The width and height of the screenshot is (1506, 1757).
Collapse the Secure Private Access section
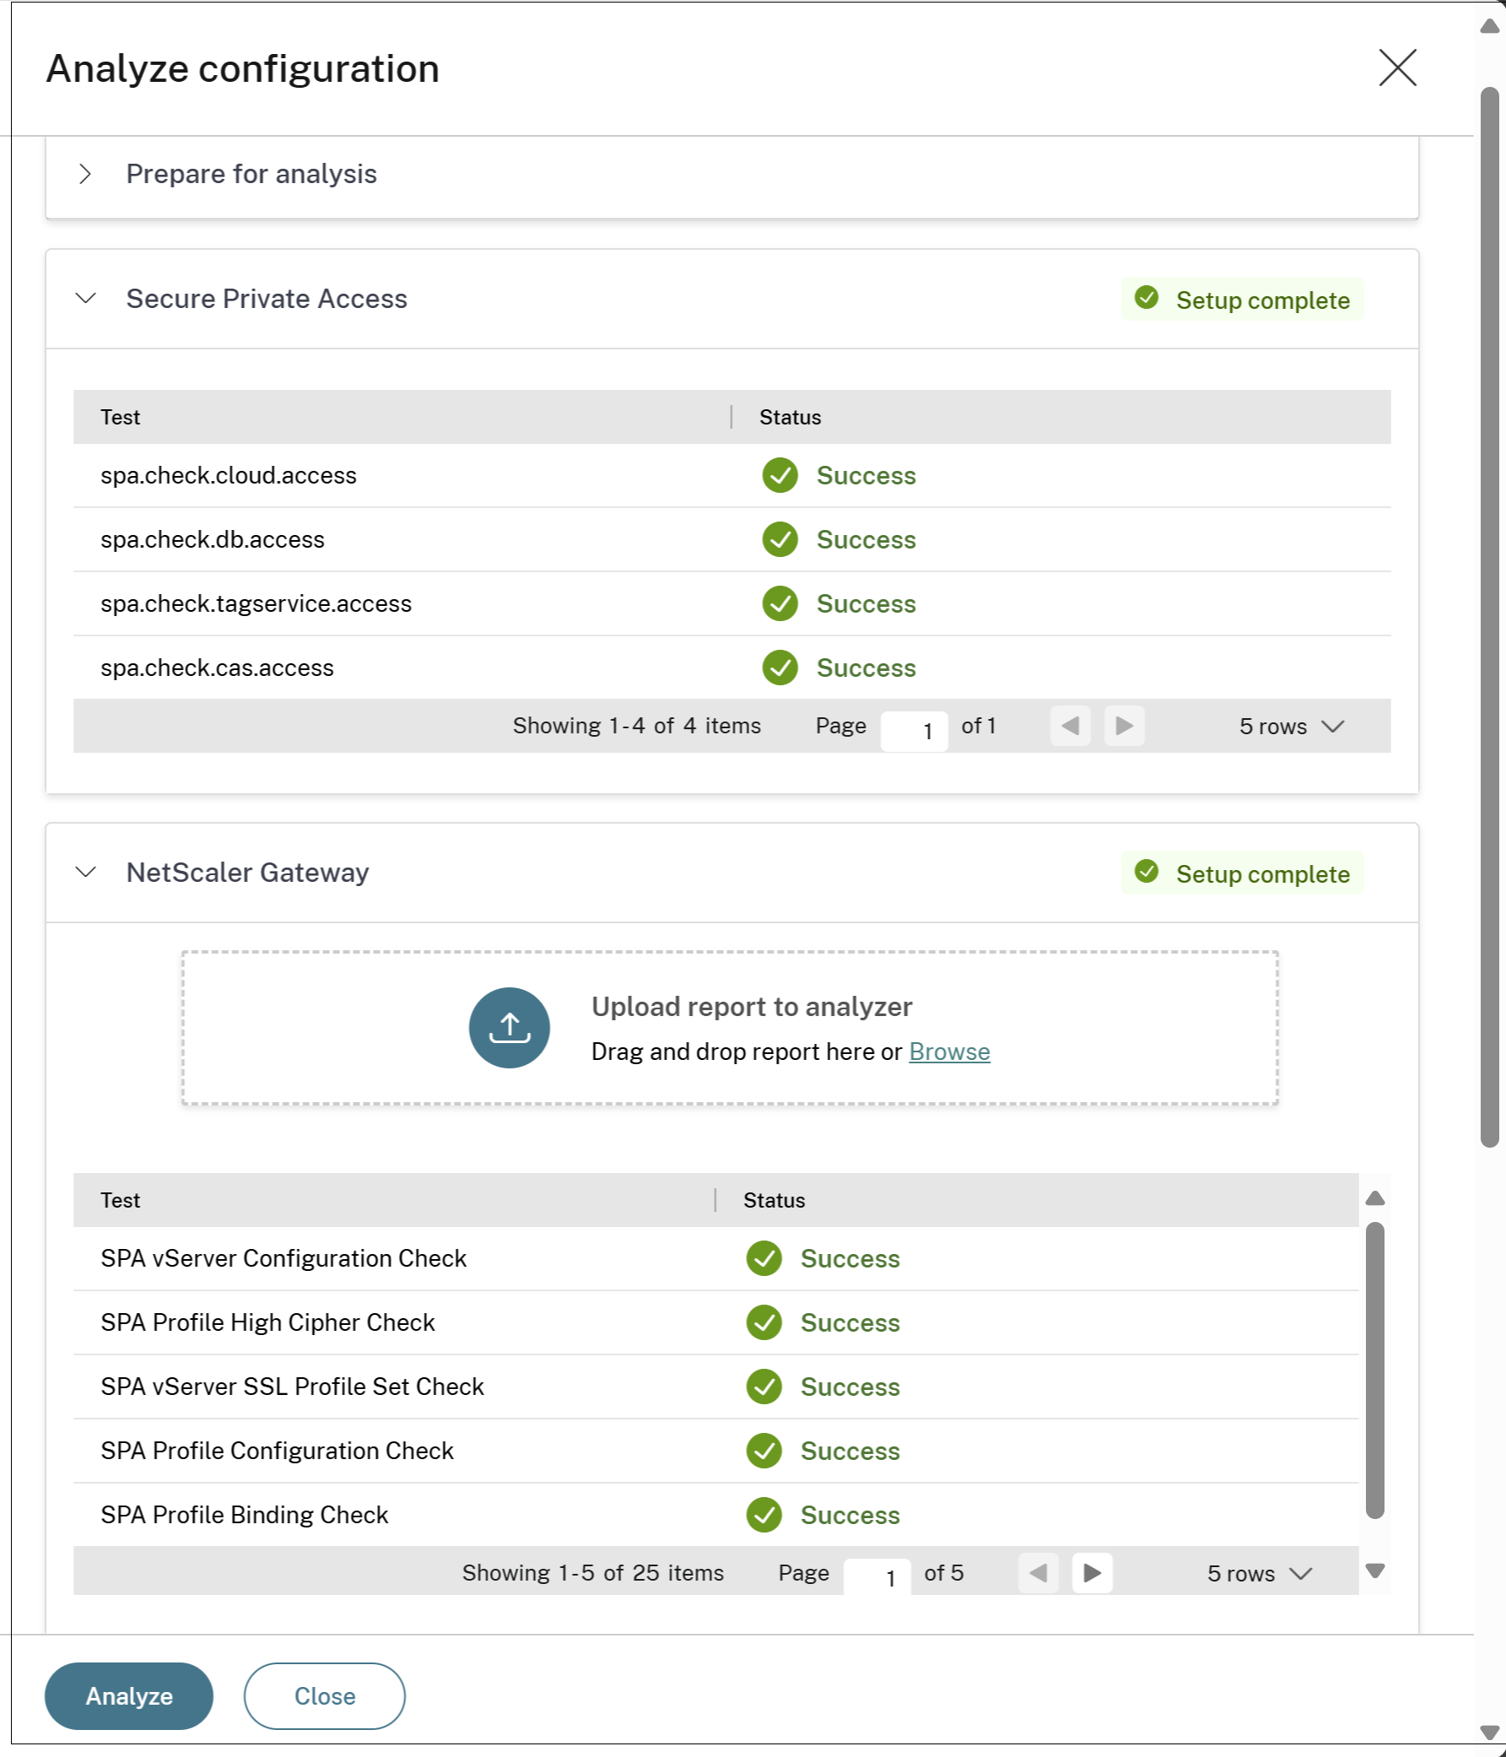pyautogui.click(x=86, y=299)
